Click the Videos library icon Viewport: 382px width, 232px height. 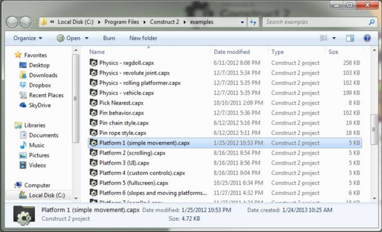point(23,165)
